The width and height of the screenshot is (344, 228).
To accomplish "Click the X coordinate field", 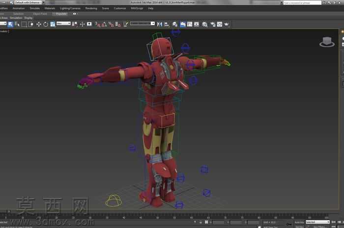I will pos(219,222).
